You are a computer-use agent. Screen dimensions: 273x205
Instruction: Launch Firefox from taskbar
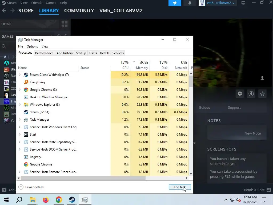click(46, 200)
